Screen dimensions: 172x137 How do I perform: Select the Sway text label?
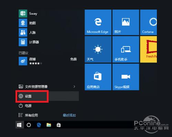tap(33, 14)
